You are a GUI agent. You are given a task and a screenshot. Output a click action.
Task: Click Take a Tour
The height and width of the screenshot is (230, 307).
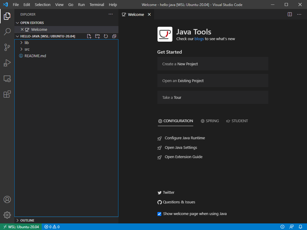tap(213, 97)
